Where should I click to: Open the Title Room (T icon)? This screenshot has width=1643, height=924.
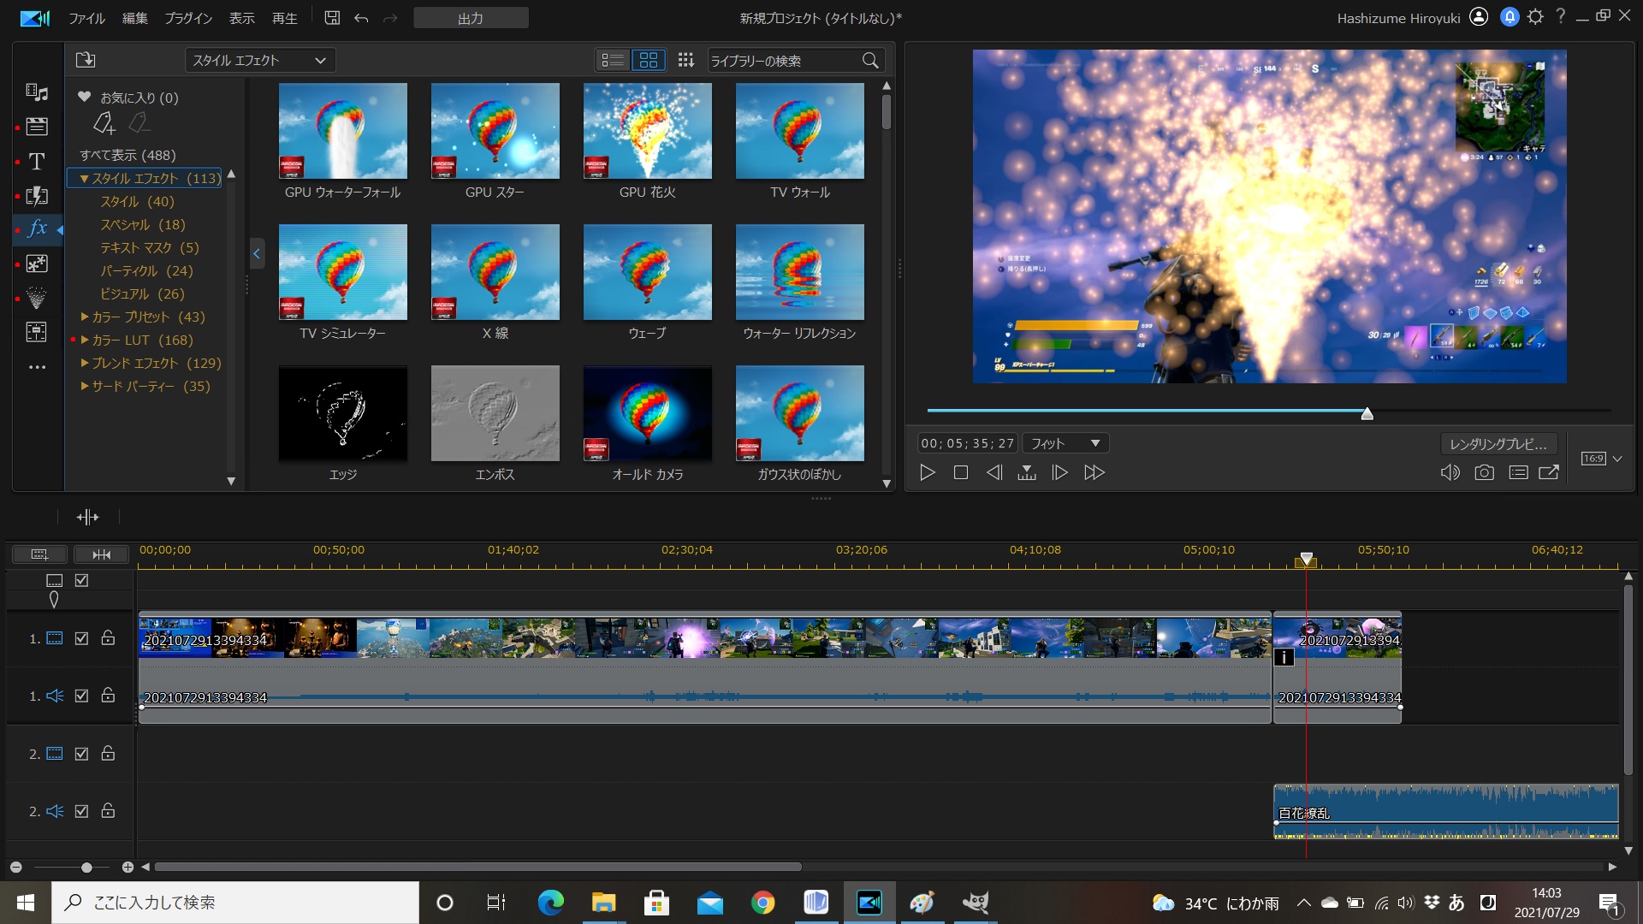[x=37, y=162]
